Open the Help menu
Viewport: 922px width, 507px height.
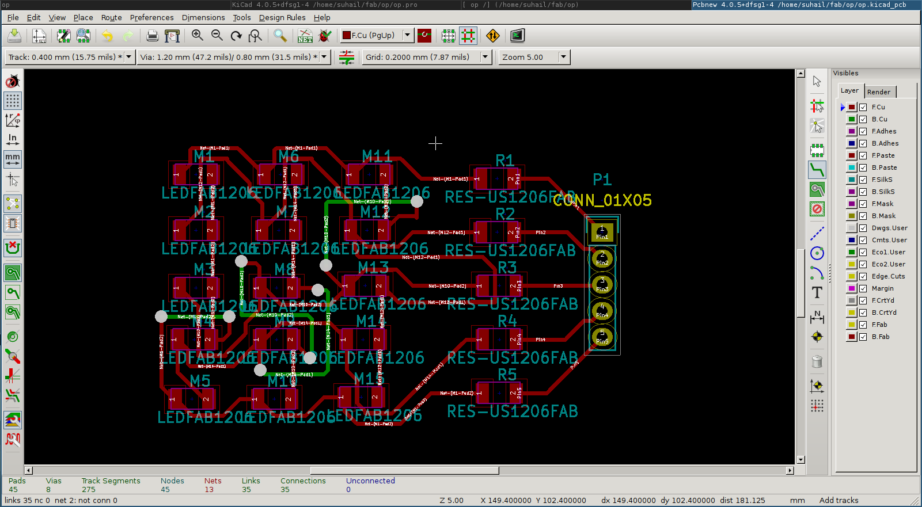(322, 17)
